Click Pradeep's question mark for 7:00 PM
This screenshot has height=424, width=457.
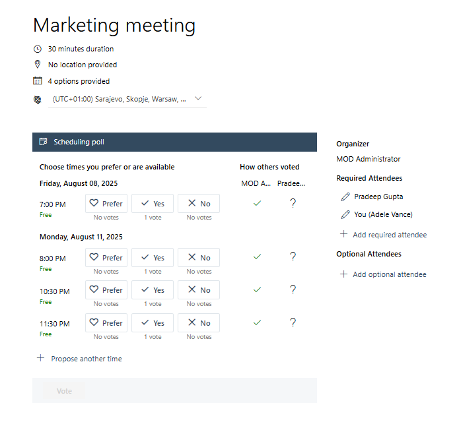293,204
